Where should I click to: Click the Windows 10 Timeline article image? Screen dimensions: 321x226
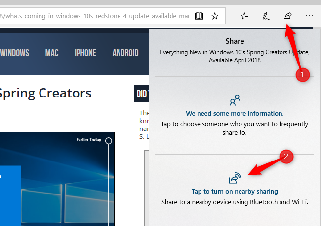[57, 179]
